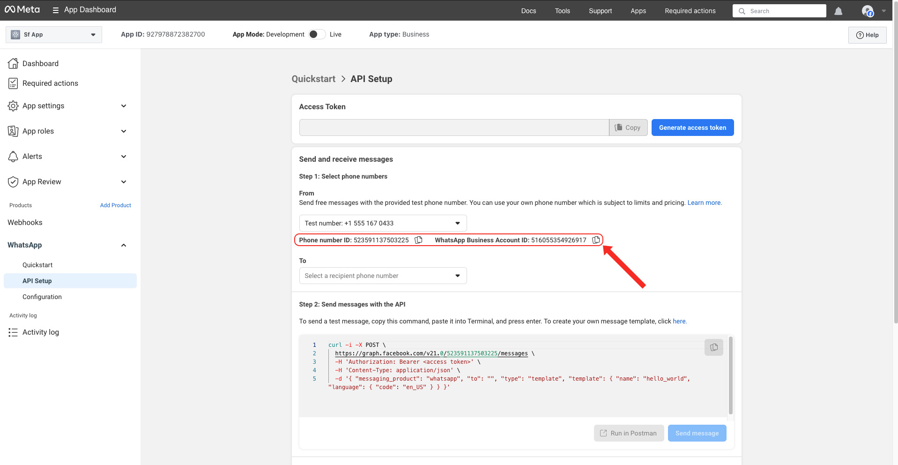Click the Required actions checklist icon
Image resolution: width=898 pixels, height=465 pixels.
13,83
